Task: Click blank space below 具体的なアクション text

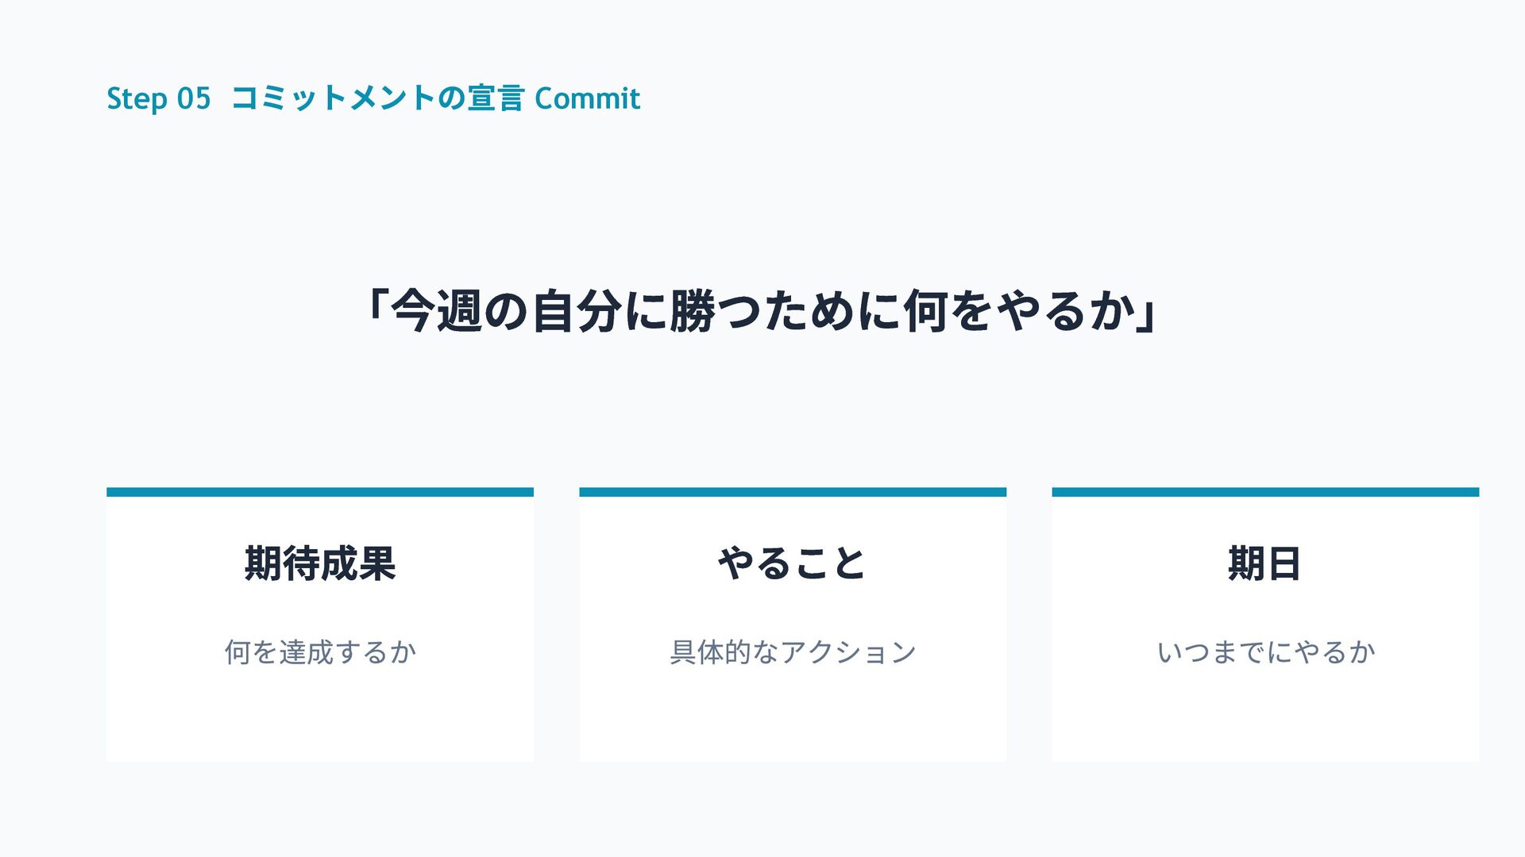Action: (x=793, y=718)
